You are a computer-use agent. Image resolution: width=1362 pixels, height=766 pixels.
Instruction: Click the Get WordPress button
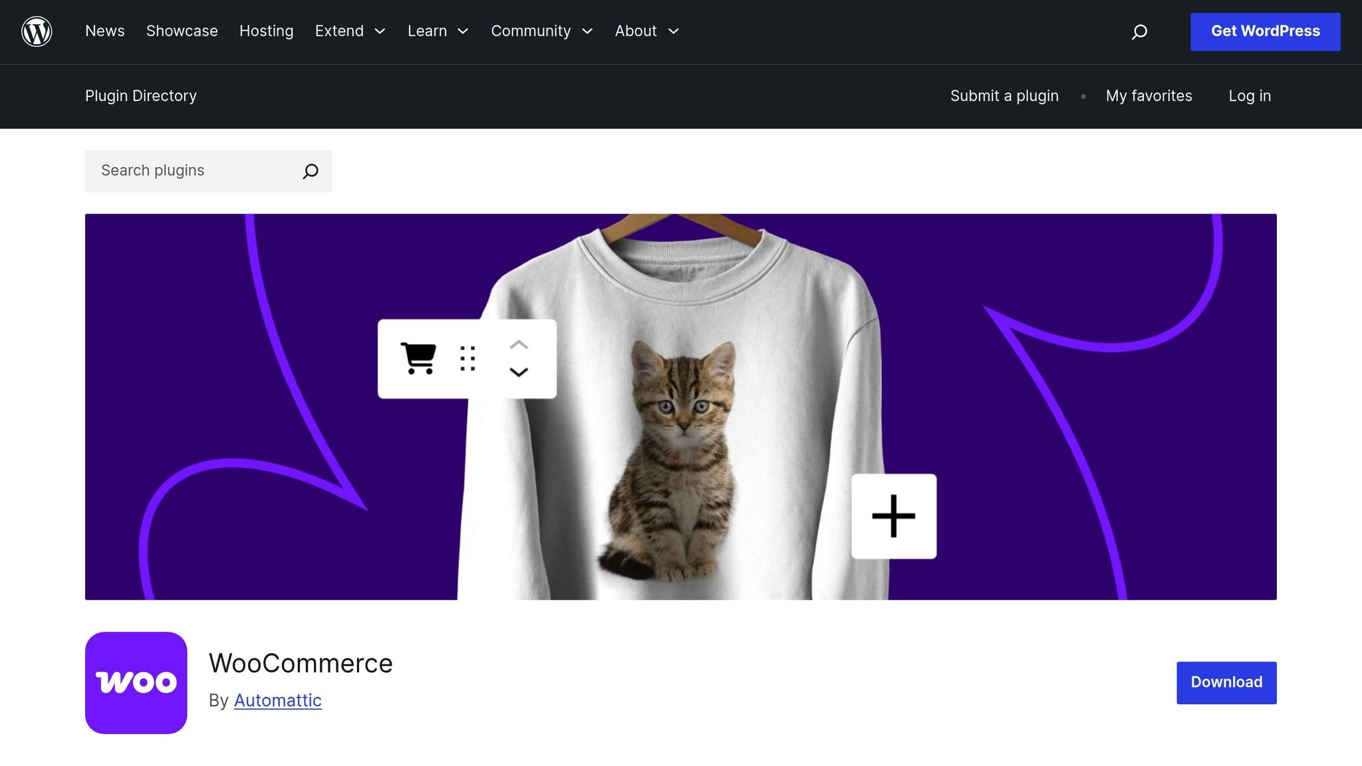coord(1265,31)
